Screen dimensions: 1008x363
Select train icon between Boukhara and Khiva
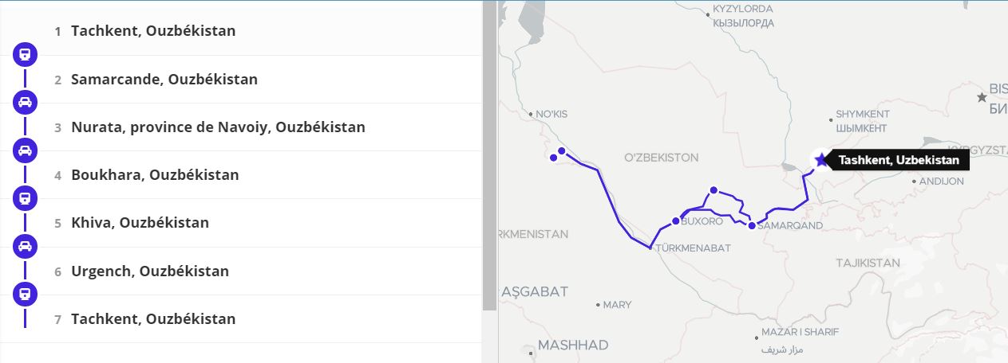tap(25, 198)
